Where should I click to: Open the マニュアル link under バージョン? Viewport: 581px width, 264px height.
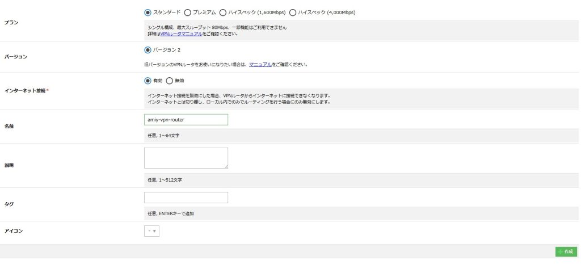(x=260, y=65)
